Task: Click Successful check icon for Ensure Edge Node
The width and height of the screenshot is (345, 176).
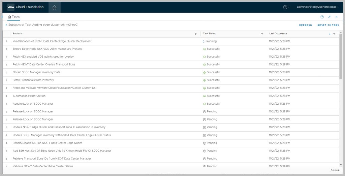Action: (204, 49)
